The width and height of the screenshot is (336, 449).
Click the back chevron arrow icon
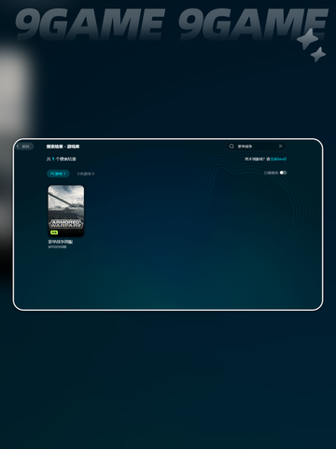(x=18, y=147)
